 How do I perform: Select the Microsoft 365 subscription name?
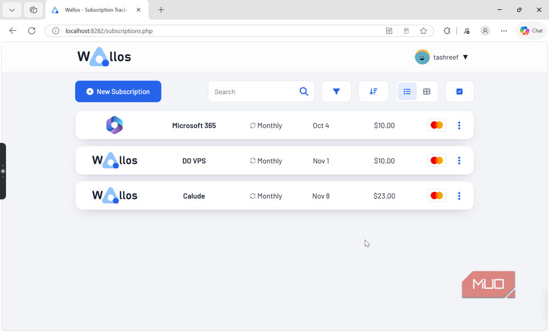click(194, 126)
